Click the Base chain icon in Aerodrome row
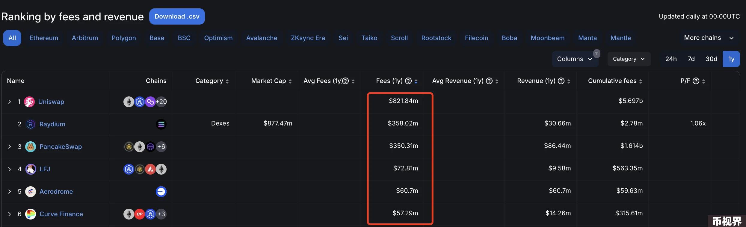Viewport: 746px width, 227px height. pyautogui.click(x=161, y=192)
